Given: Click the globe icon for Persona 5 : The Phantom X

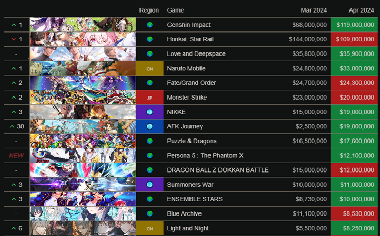Looking at the screenshot, I should pyautogui.click(x=150, y=155).
